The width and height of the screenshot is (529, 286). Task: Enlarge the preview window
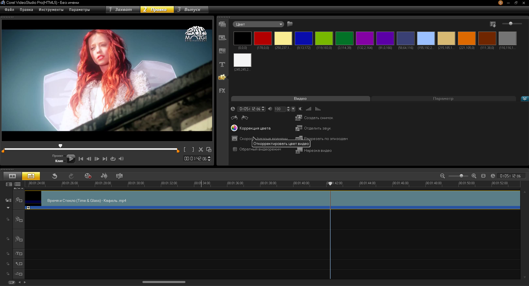click(x=209, y=150)
